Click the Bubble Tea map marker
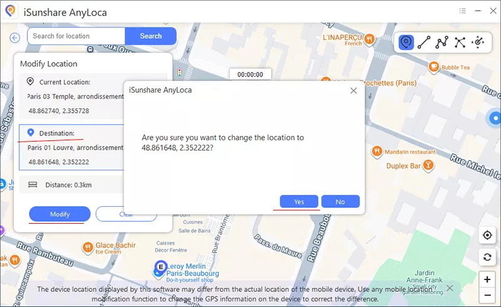Image resolution: width=501 pixels, height=307 pixels. tap(434, 67)
